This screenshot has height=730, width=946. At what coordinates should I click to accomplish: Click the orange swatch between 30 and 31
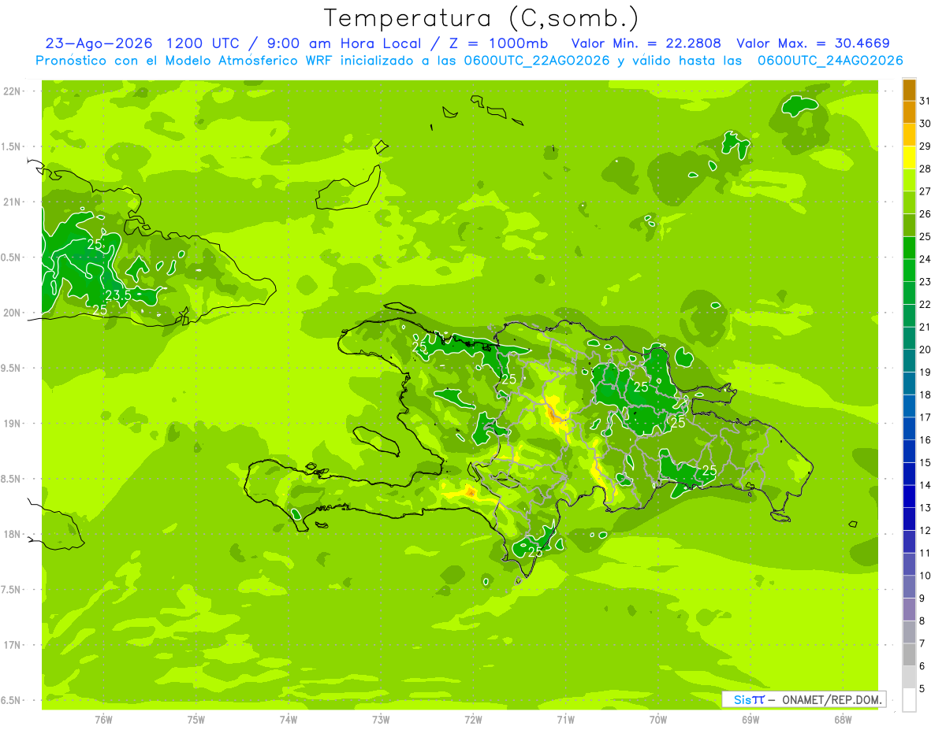tap(909, 113)
